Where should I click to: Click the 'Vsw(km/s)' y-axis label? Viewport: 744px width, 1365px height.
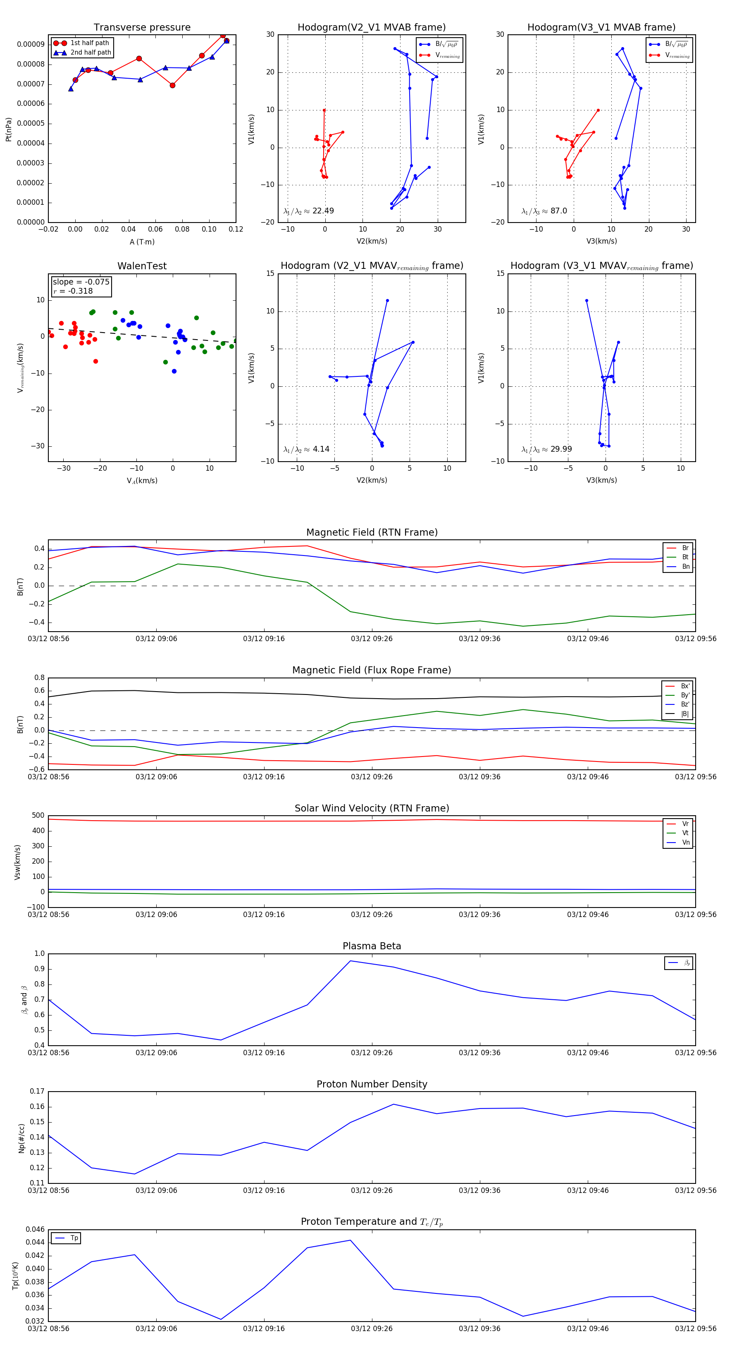[17, 862]
